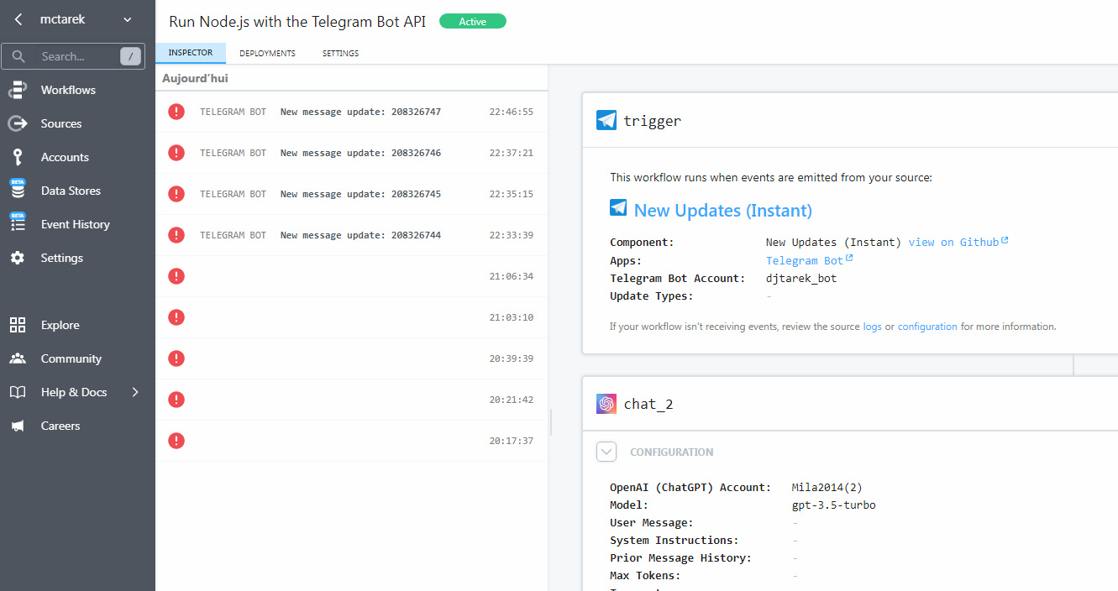Click error icon of the 21:03:10 event

click(176, 317)
